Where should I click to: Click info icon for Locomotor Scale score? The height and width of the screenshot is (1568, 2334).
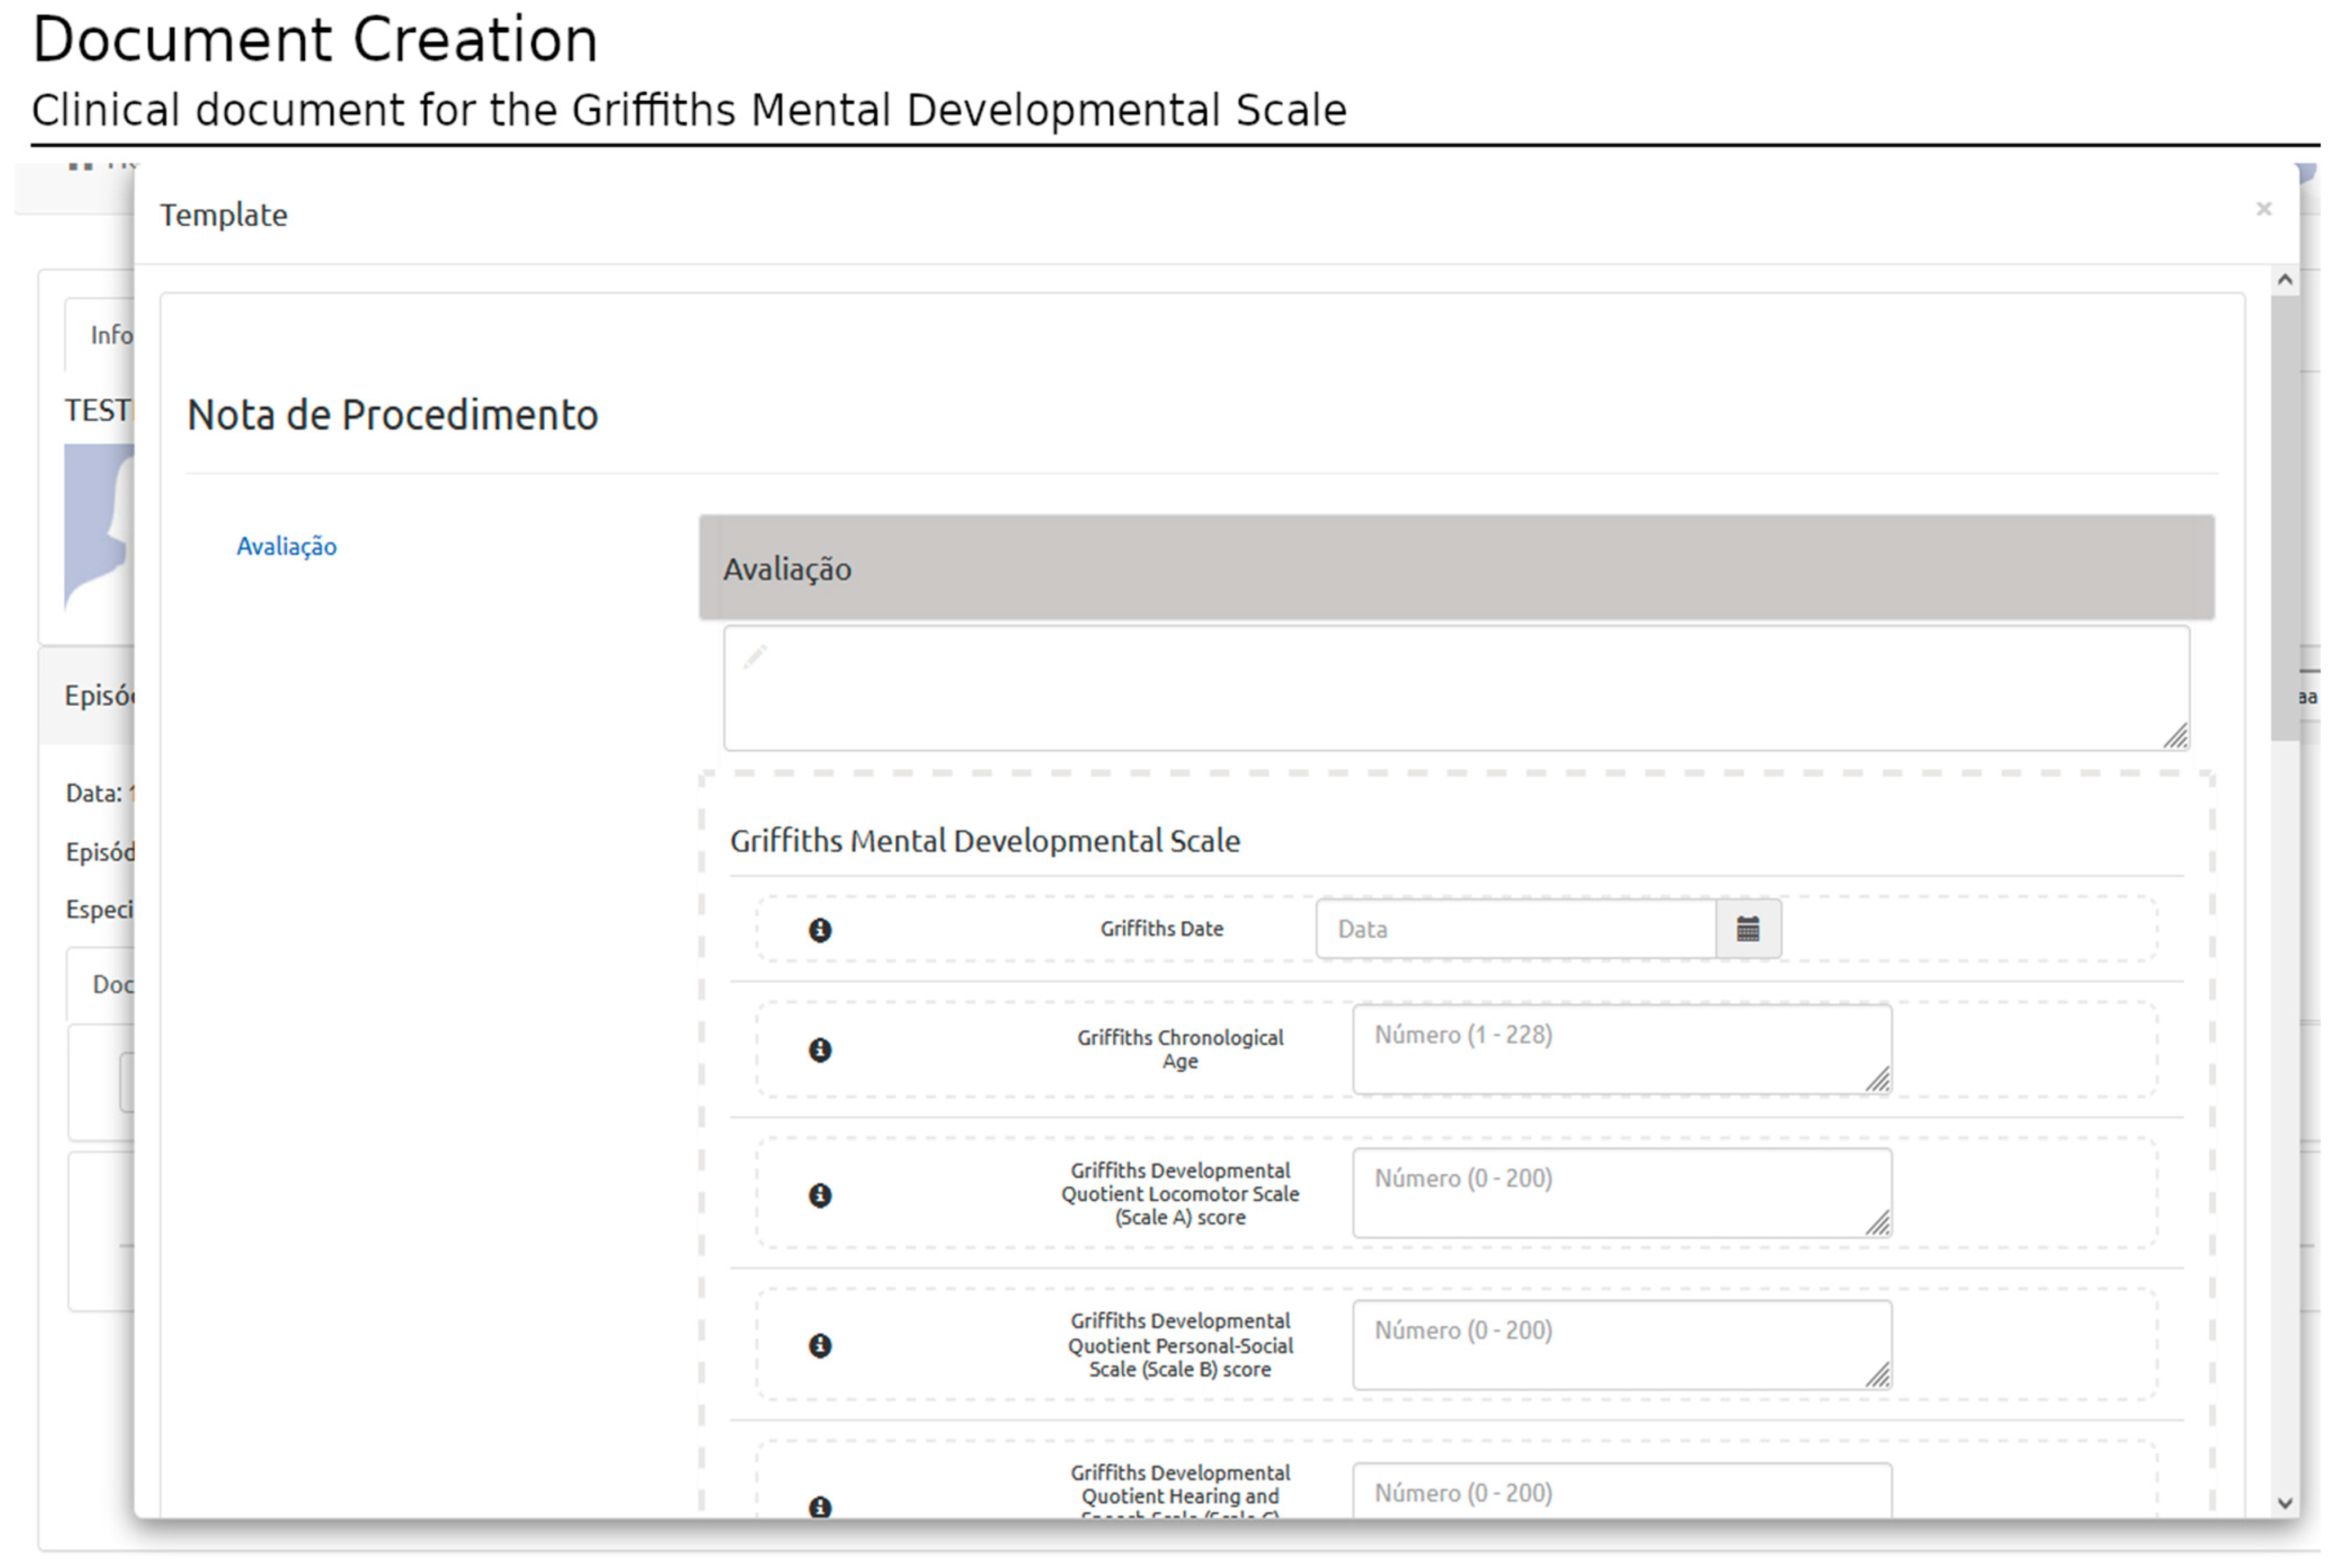click(x=820, y=1195)
